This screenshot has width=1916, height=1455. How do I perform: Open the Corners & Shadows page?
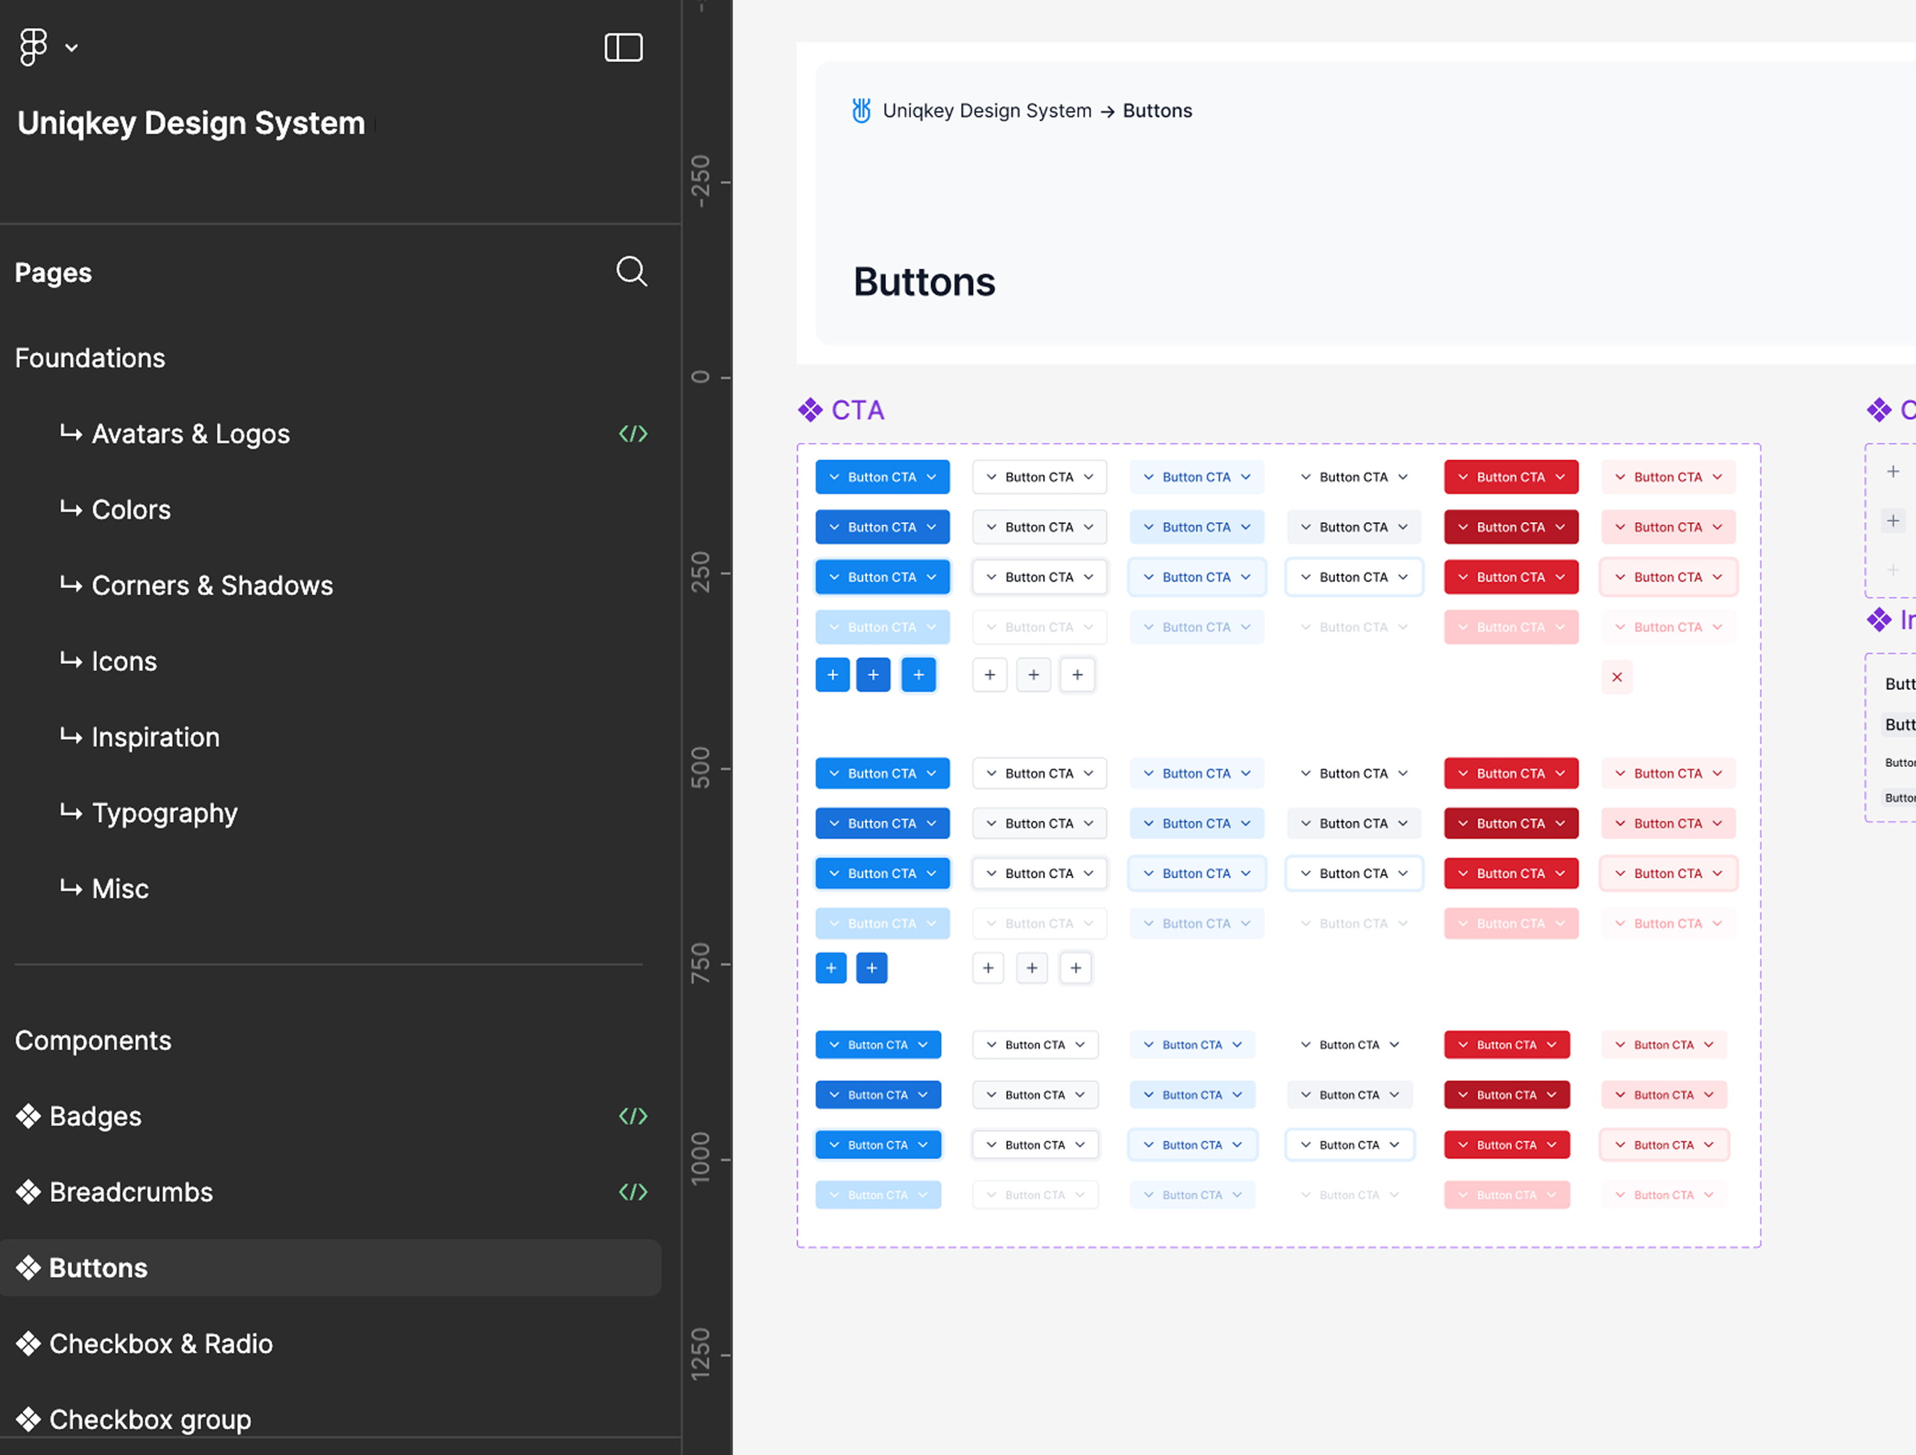coord(212,587)
